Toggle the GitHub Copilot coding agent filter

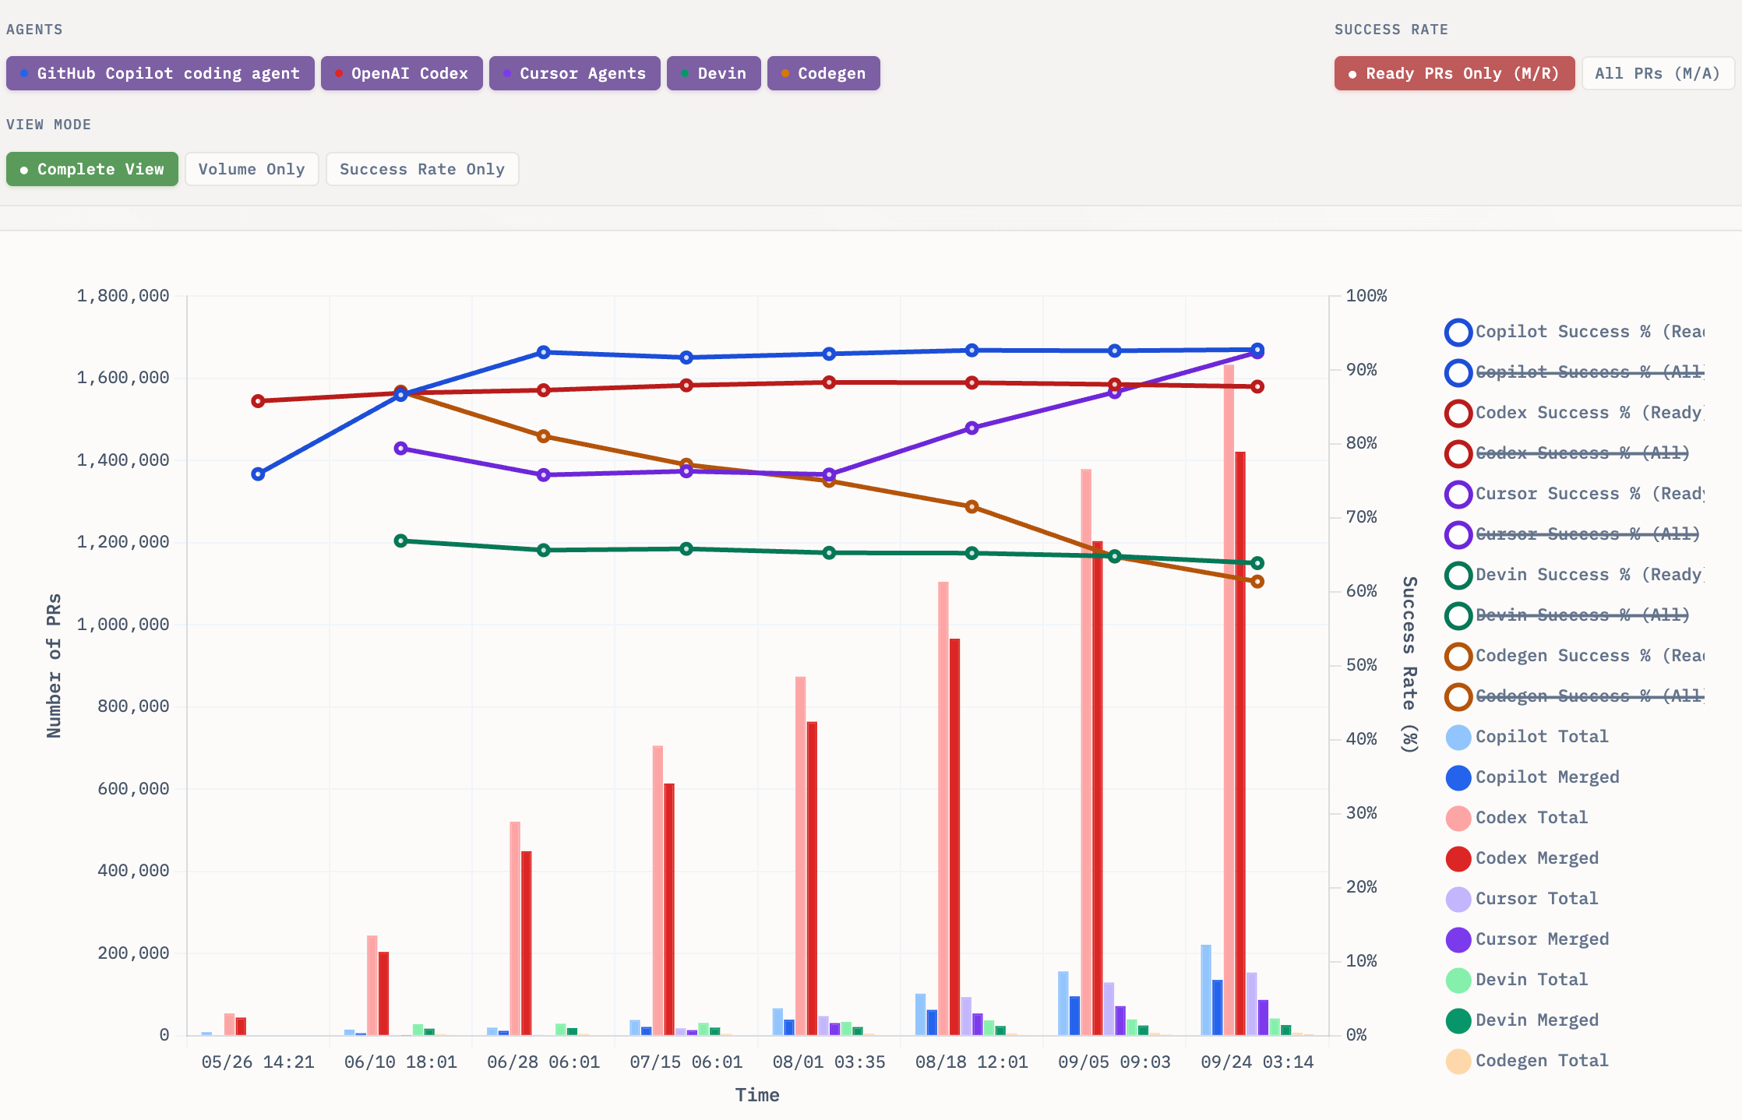(x=160, y=73)
